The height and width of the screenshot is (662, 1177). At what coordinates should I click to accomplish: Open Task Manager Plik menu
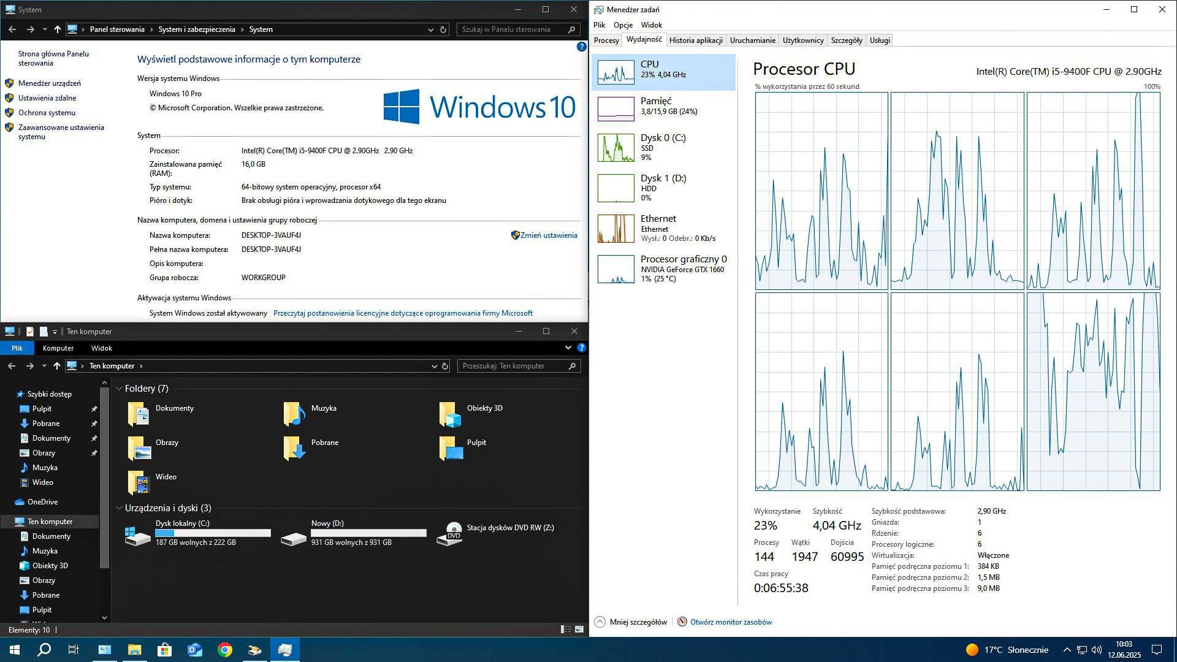pyautogui.click(x=599, y=25)
